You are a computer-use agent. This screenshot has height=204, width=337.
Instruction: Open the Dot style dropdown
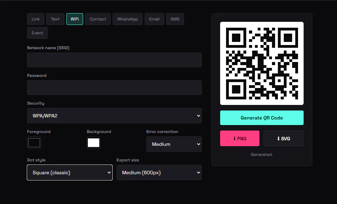click(70, 172)
